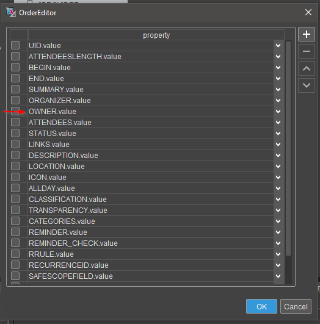Click the Cancel button

pyautogui.click(x=296, y=306)
